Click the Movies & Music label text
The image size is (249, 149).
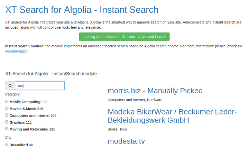[x=23, y=109]
